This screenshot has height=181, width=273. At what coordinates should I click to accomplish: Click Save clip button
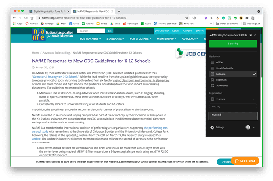coord(233,44)
